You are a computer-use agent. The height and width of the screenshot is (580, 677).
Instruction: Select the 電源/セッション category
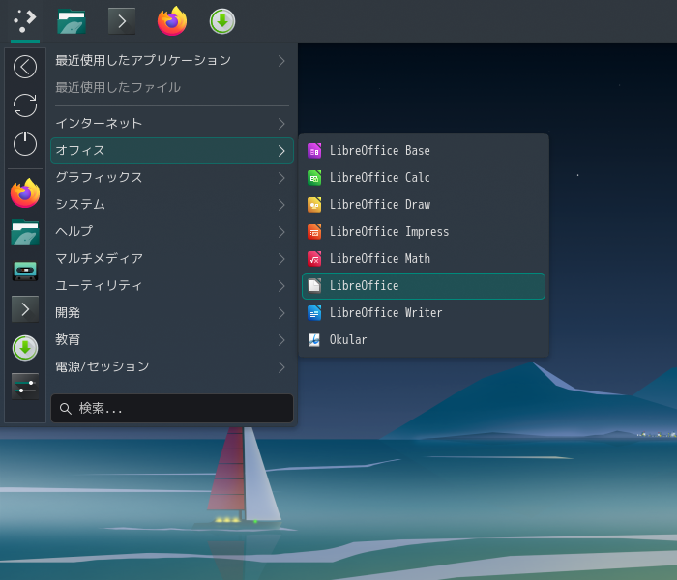172,366
